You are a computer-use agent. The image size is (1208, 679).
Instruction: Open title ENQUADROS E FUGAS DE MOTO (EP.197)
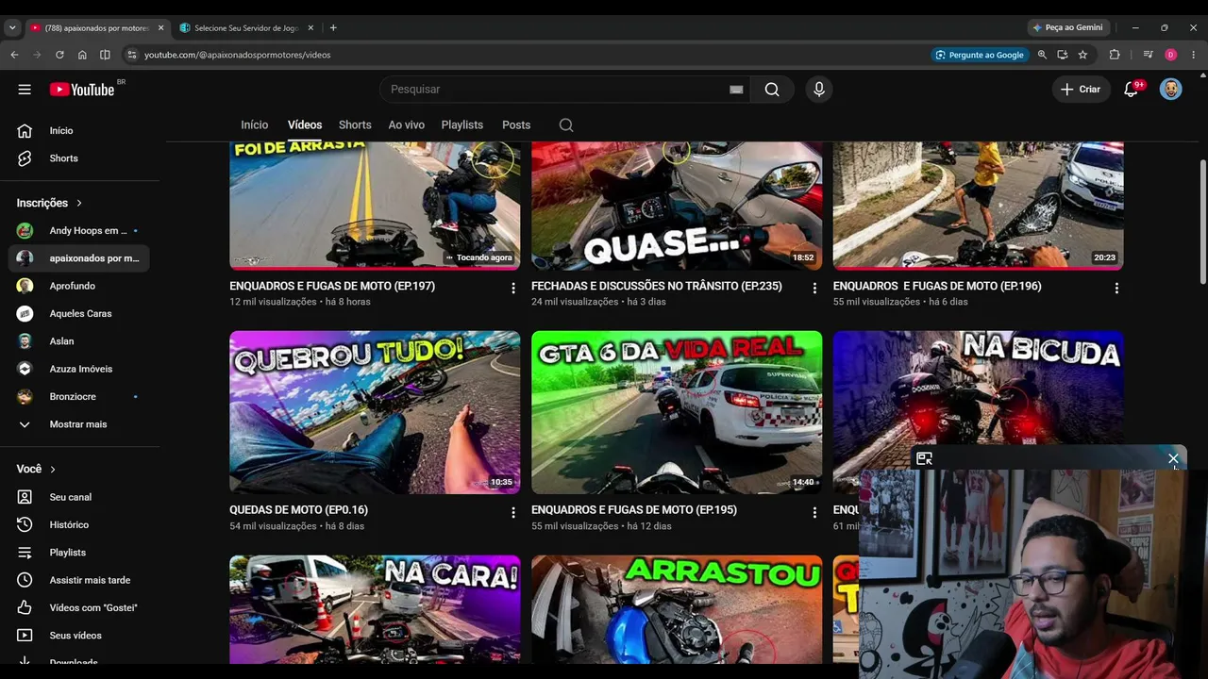[x=332, y=286]
